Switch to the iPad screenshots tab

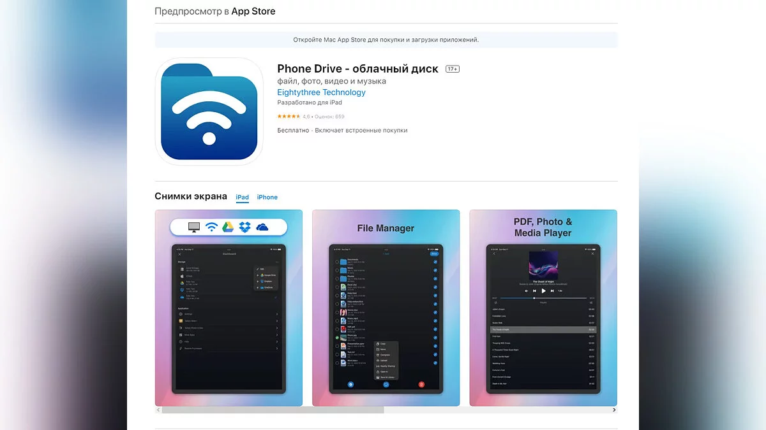point(243,197)
